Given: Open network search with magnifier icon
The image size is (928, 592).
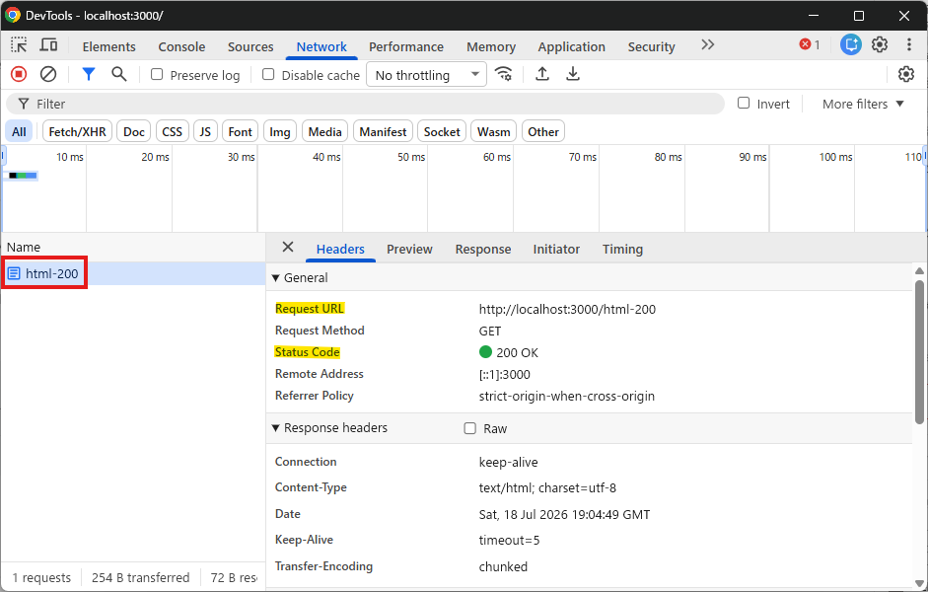Looking at the screenshot, I should coord(119,74).
